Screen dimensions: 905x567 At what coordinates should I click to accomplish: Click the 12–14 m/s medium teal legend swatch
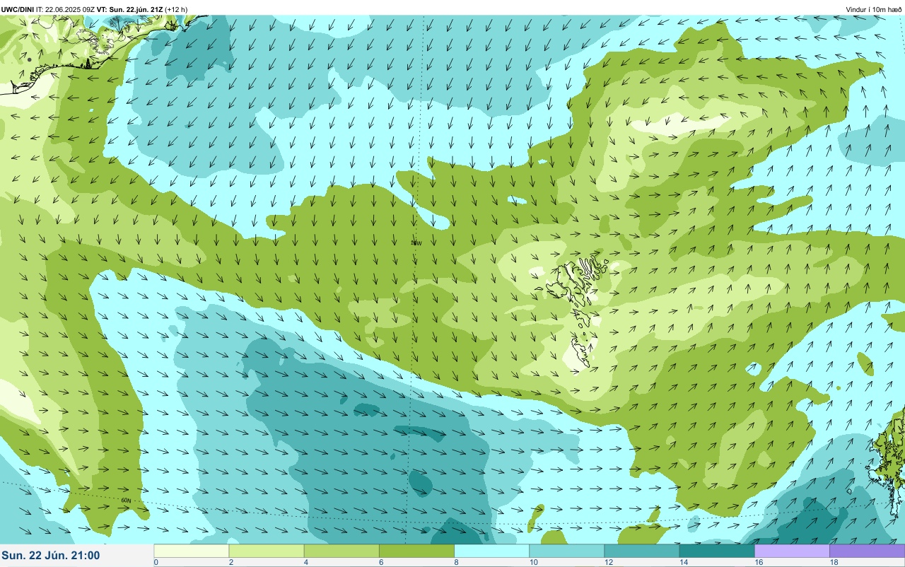[641, 551]
